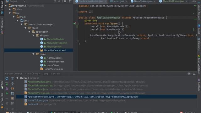Hide the Version Control tool window
The image size is (201, 113).
194,74
